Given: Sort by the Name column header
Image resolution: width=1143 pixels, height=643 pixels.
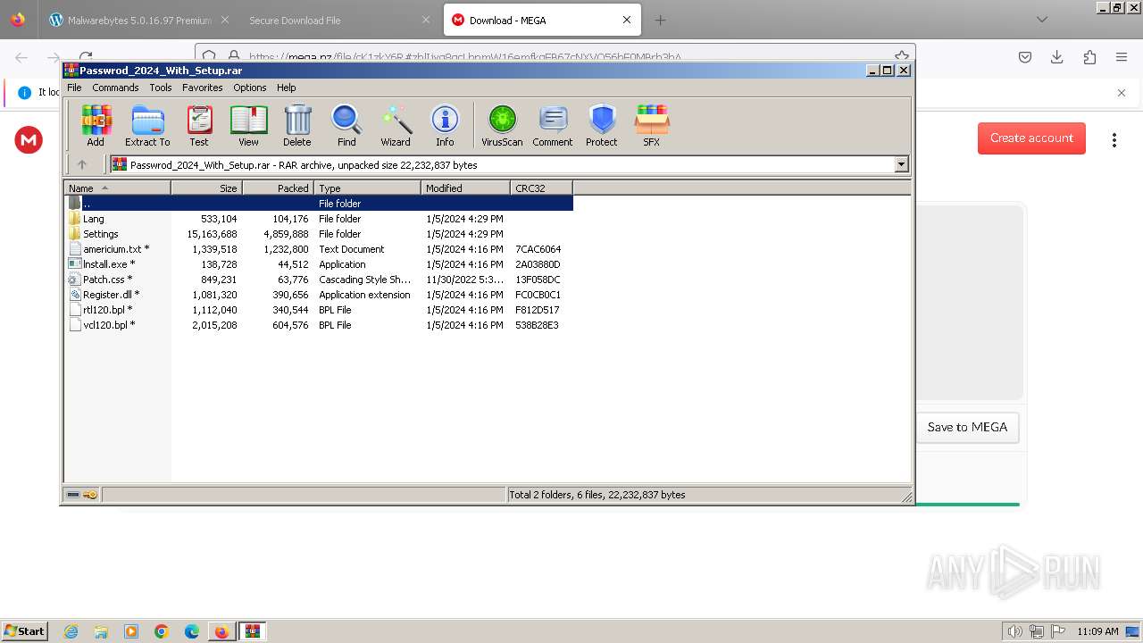Looking at the screenshot, I should [117, 188].
